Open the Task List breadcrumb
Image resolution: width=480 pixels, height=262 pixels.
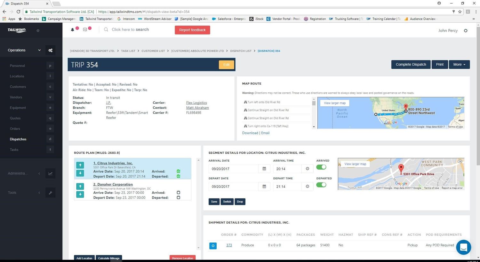(x=128, y=51)
